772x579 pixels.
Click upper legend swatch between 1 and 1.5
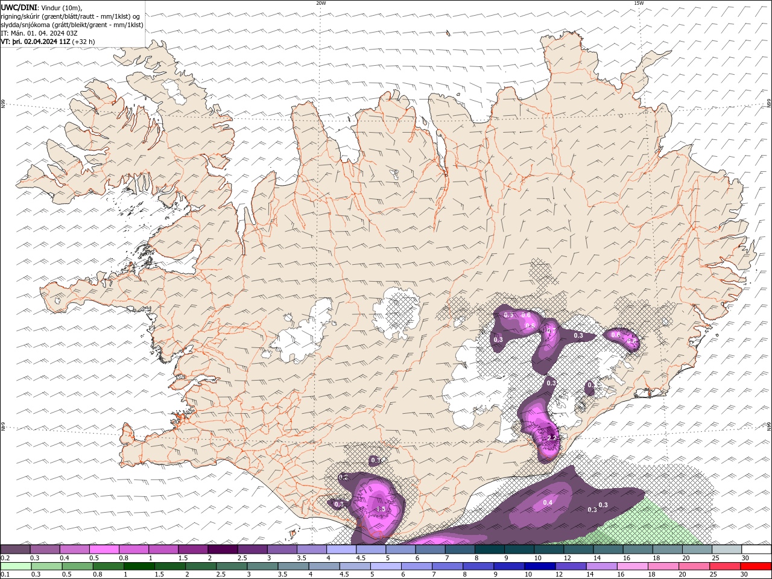(163, 549)
